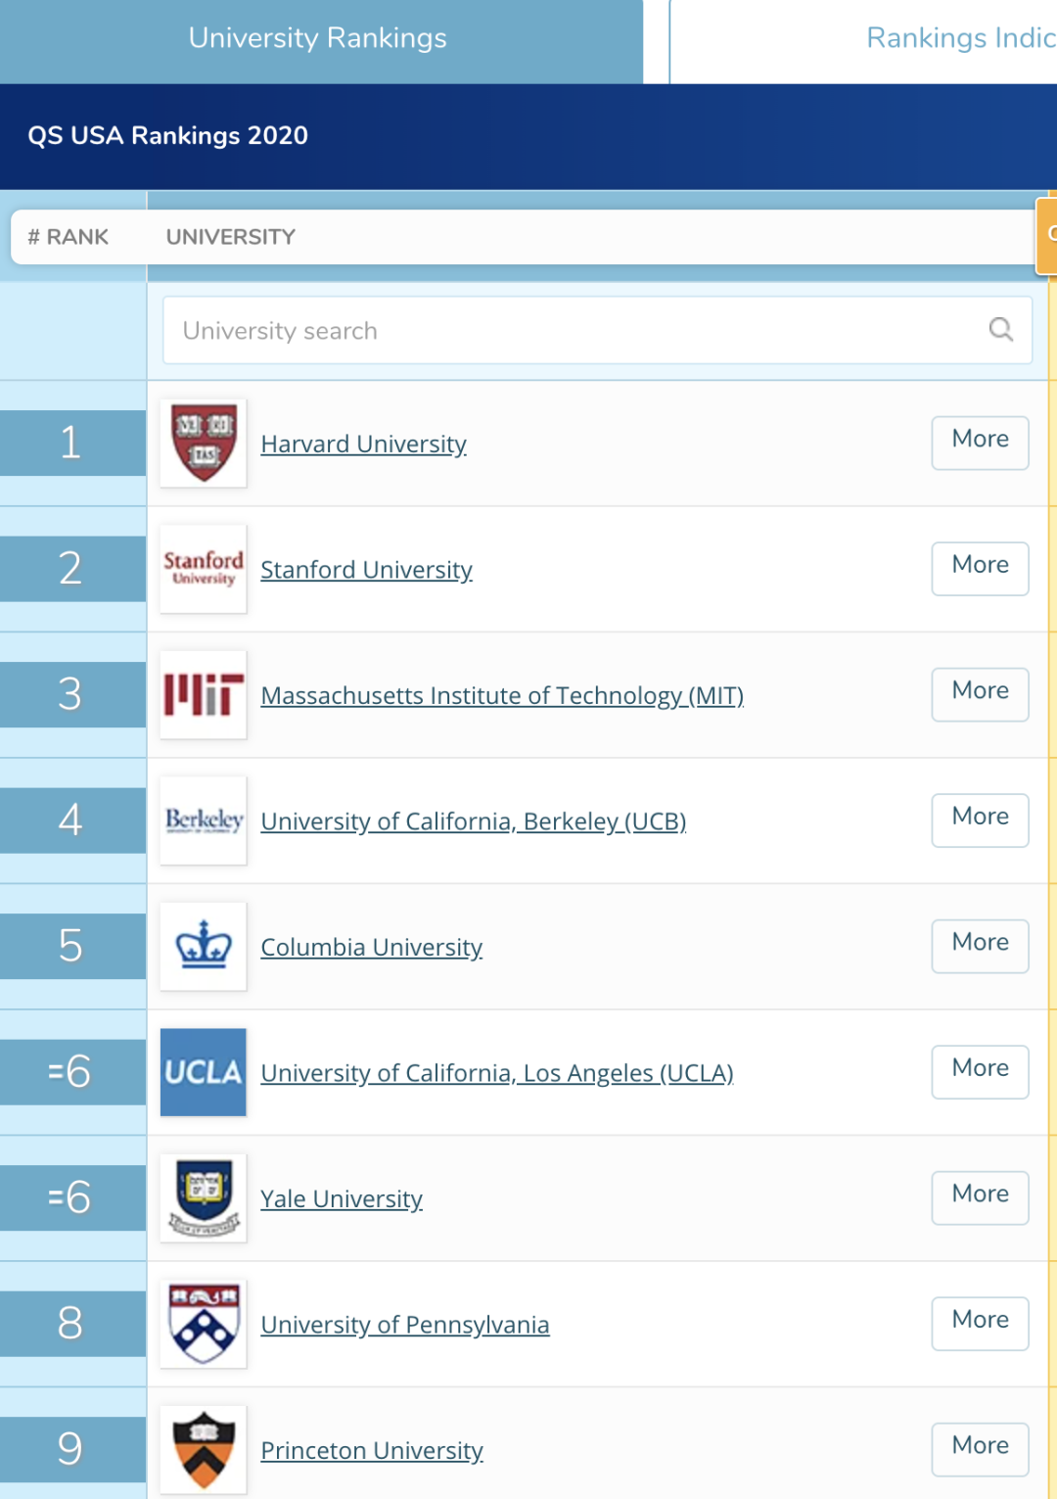Open the Rankings Indicators tab
The height and width of the screenshot is (1499, 1057).
pyautogui.click(x=959, y=39)
